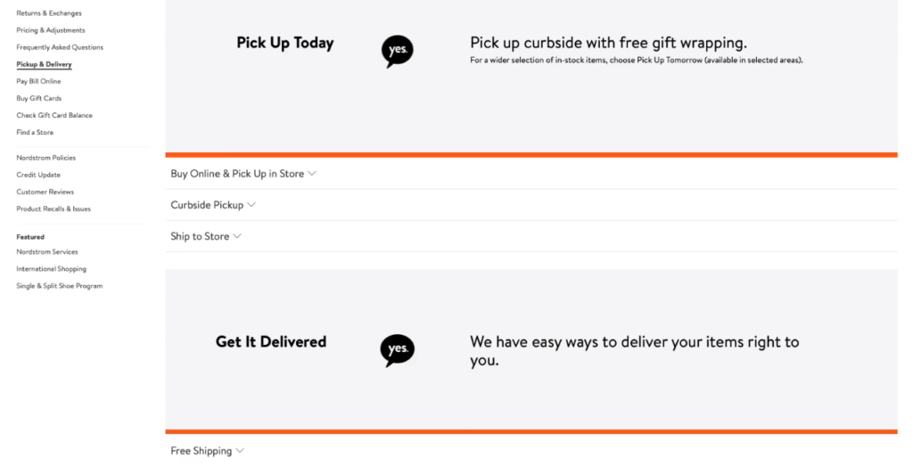Viewport: 913px width, 466px height.
Task: Open Pay Bill Online link
Action: [38, 81]
